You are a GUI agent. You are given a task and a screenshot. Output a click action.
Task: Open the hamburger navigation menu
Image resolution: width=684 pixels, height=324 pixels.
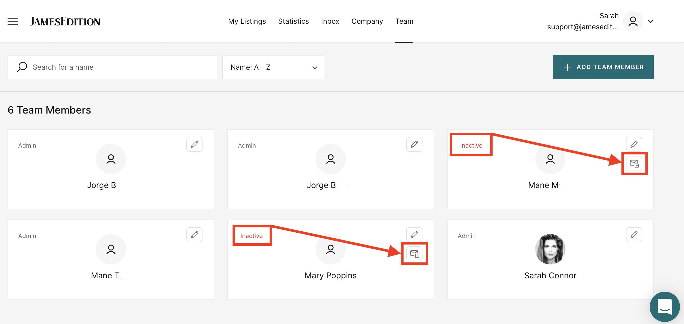[12, 21]
